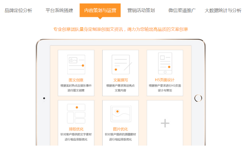Click the 文案撰写 document pen icon
Image resolution: width=246 pixels, height=154 pixels.
(122, 64)
